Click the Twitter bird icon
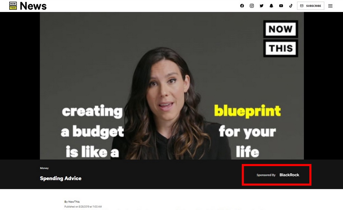The height and width of the screenshot is (210, 343). pyautogui.click(x=261, y=6)
